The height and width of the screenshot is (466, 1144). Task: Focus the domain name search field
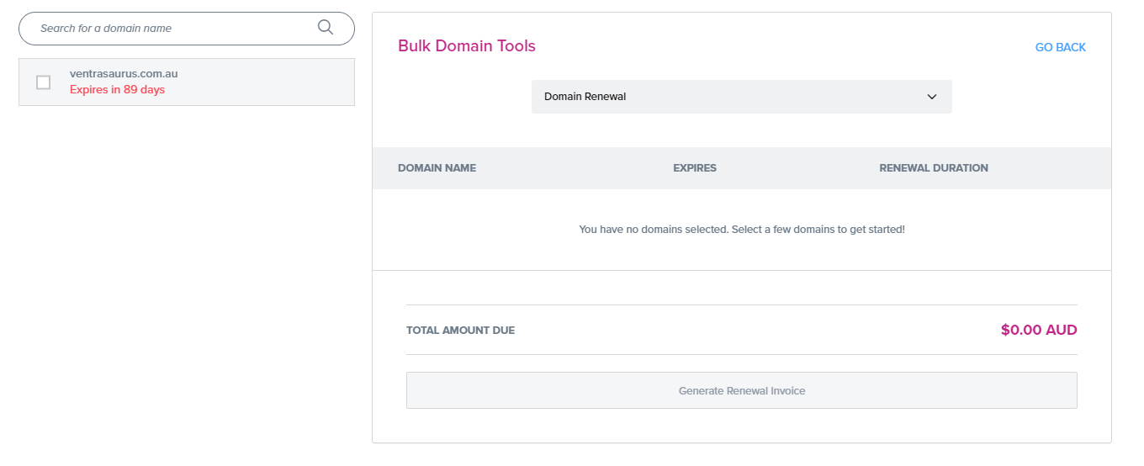point(187,29)
